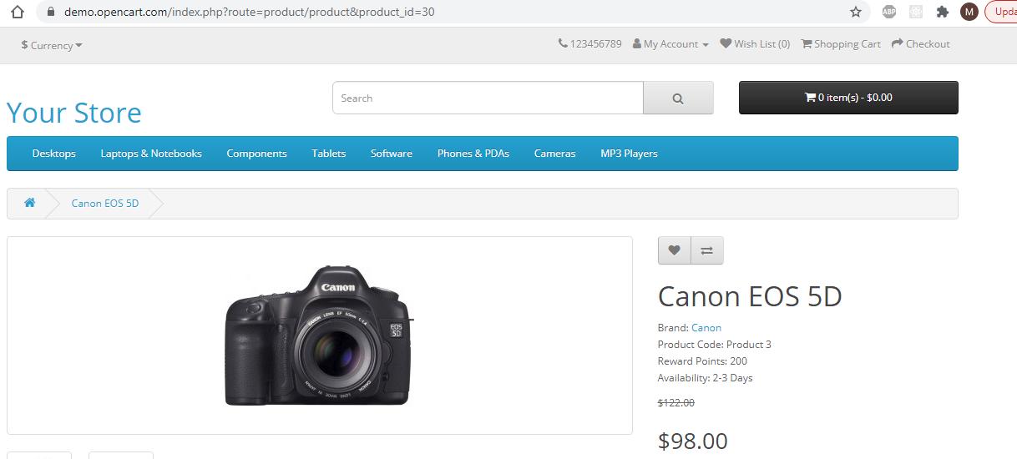Open the Cameras menu item
This screenshot has width=1017, height=459.
(x=555, y=154)
